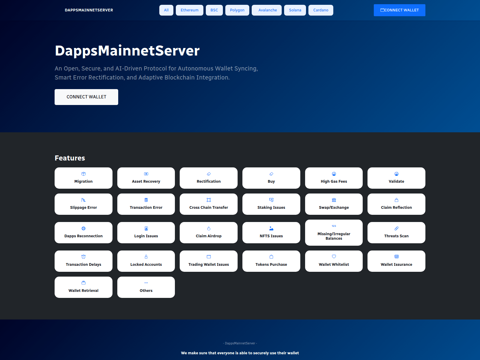Click the Cross Chain Transfer nodes icon
The height and width of the screenshot is (360, 480).
pyautogui.click(x=209, y=200)
